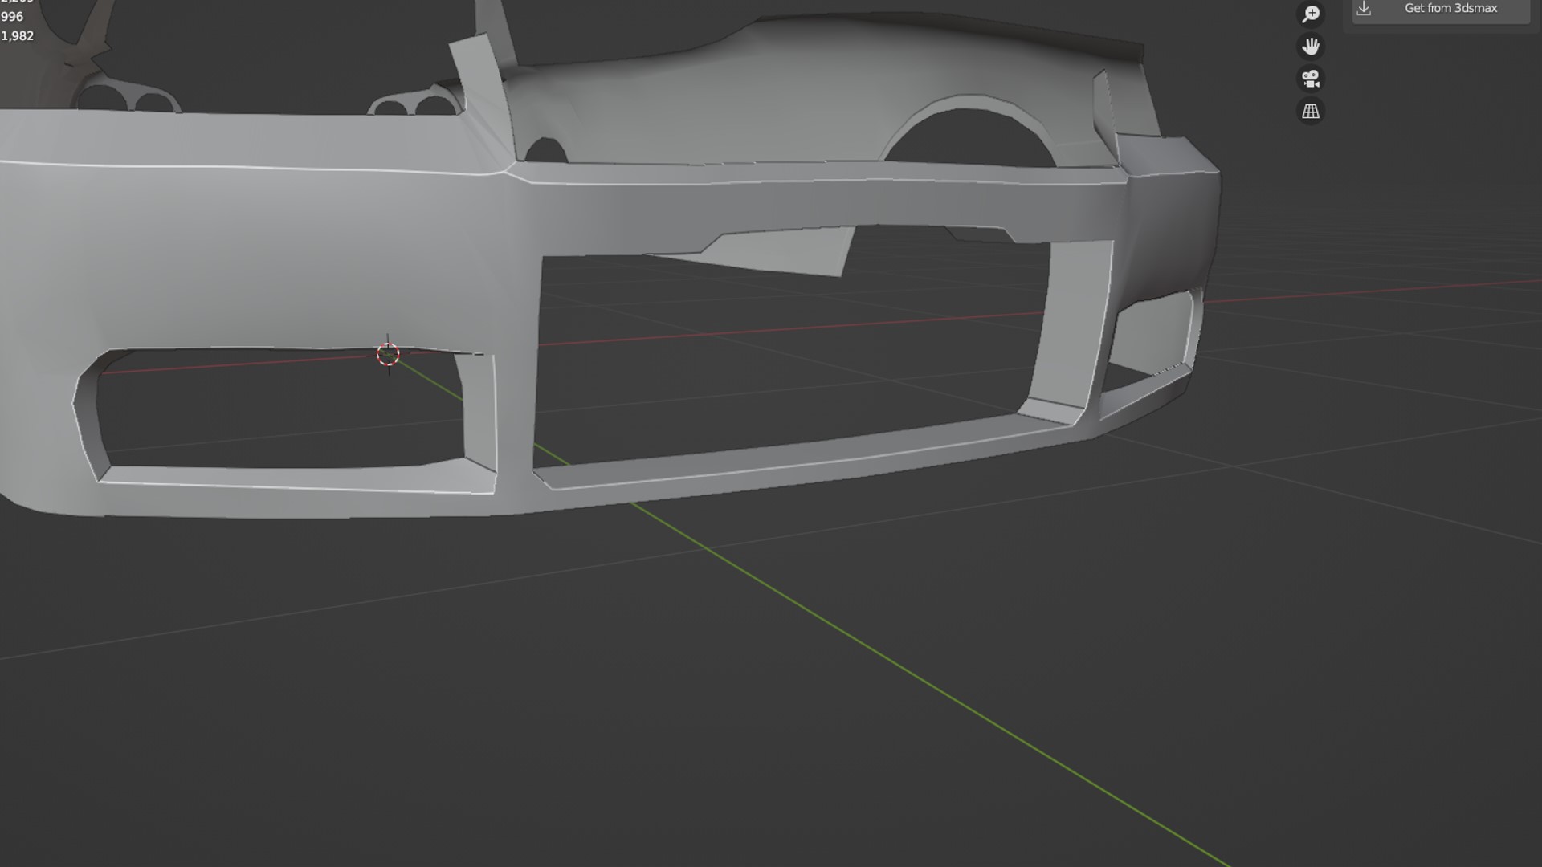Click the red-white 3D cursor

pyautogui.click(x=388, y=354)
